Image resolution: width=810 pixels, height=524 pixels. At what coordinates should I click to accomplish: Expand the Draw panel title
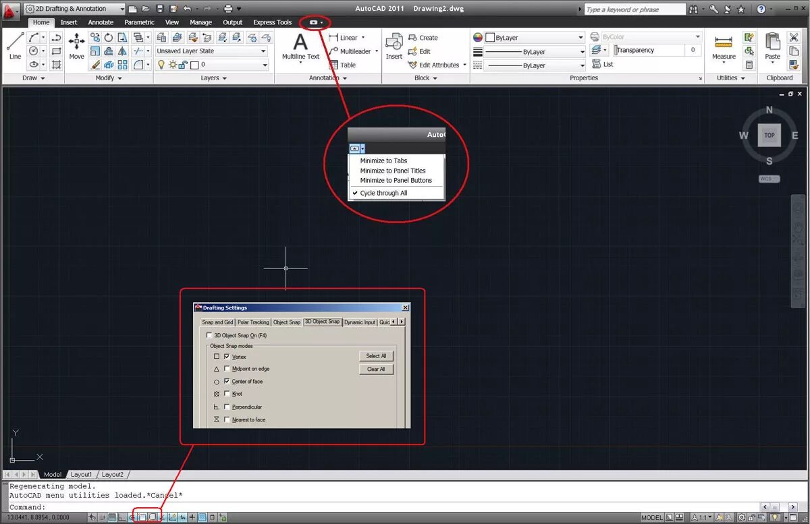[x=34, y=78]
